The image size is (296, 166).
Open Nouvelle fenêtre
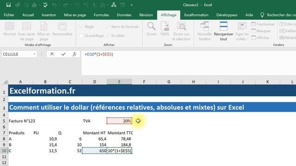[204, 31]
